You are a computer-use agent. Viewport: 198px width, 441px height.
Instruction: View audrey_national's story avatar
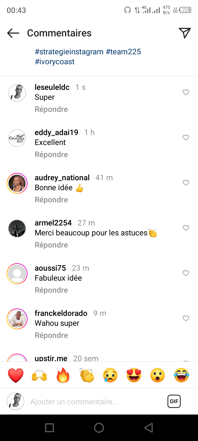point(17,183)
